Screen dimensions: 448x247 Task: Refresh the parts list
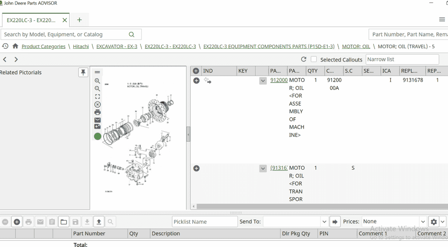304,59
